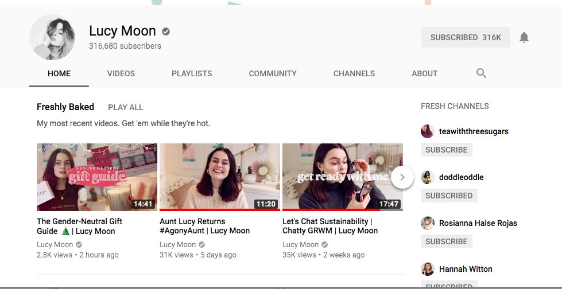This screenshot has width=562, height=289.
Task: Open the Freshly Baked section title
Action: pos(65,107)
